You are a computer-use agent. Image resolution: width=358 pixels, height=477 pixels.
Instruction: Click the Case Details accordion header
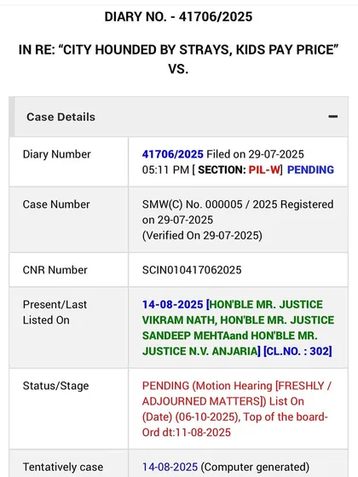coord(179,117)
